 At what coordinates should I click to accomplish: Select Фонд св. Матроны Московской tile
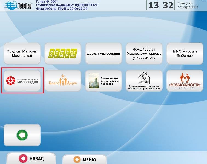pos(22,53)
